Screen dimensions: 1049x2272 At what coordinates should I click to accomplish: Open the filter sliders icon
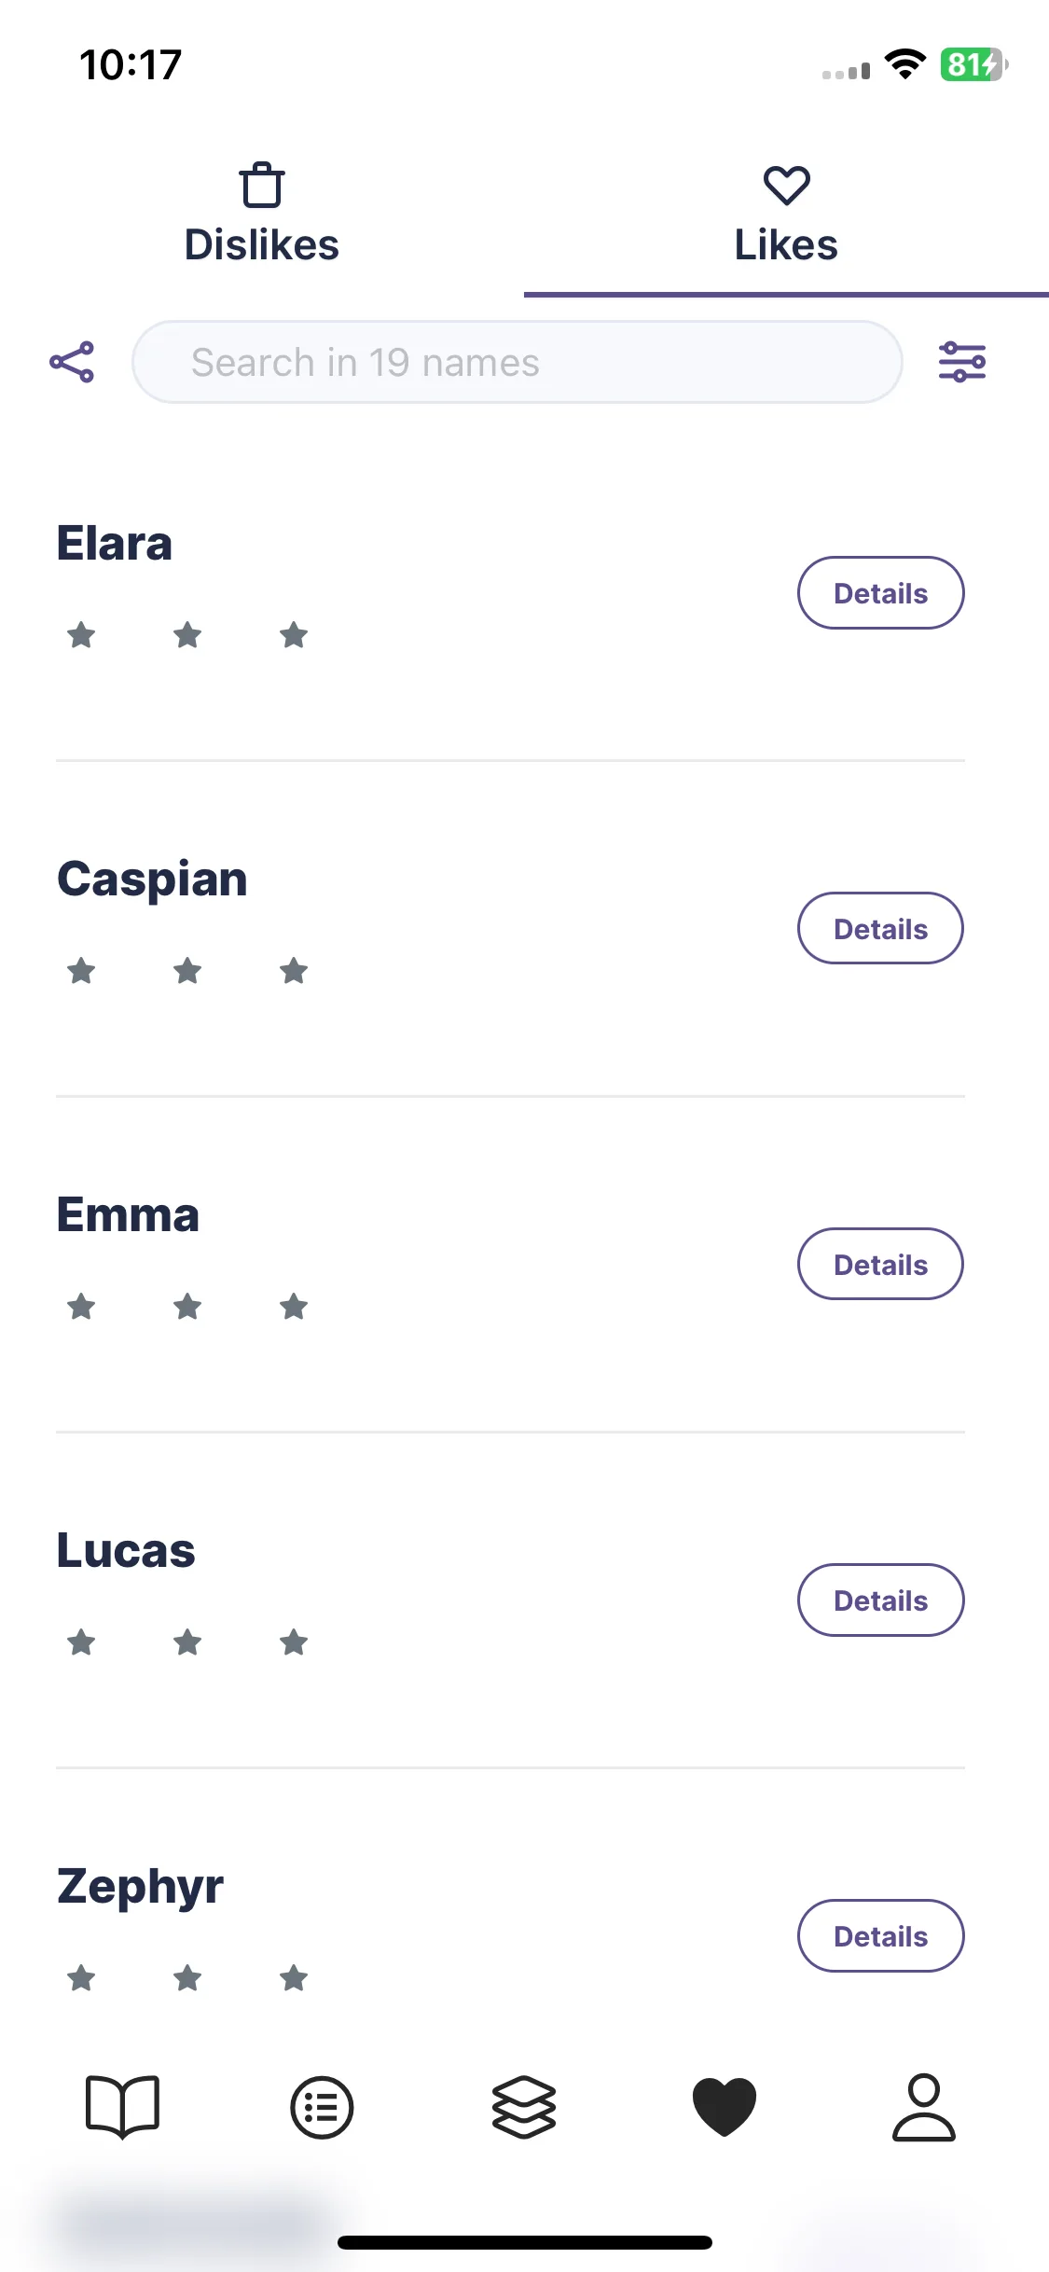coord(962,362)
